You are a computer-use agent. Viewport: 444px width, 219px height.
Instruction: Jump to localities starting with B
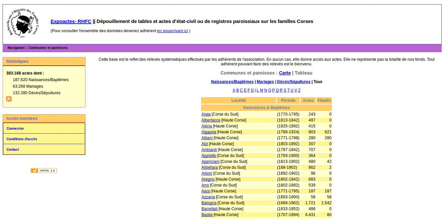[x=238, y=90]
